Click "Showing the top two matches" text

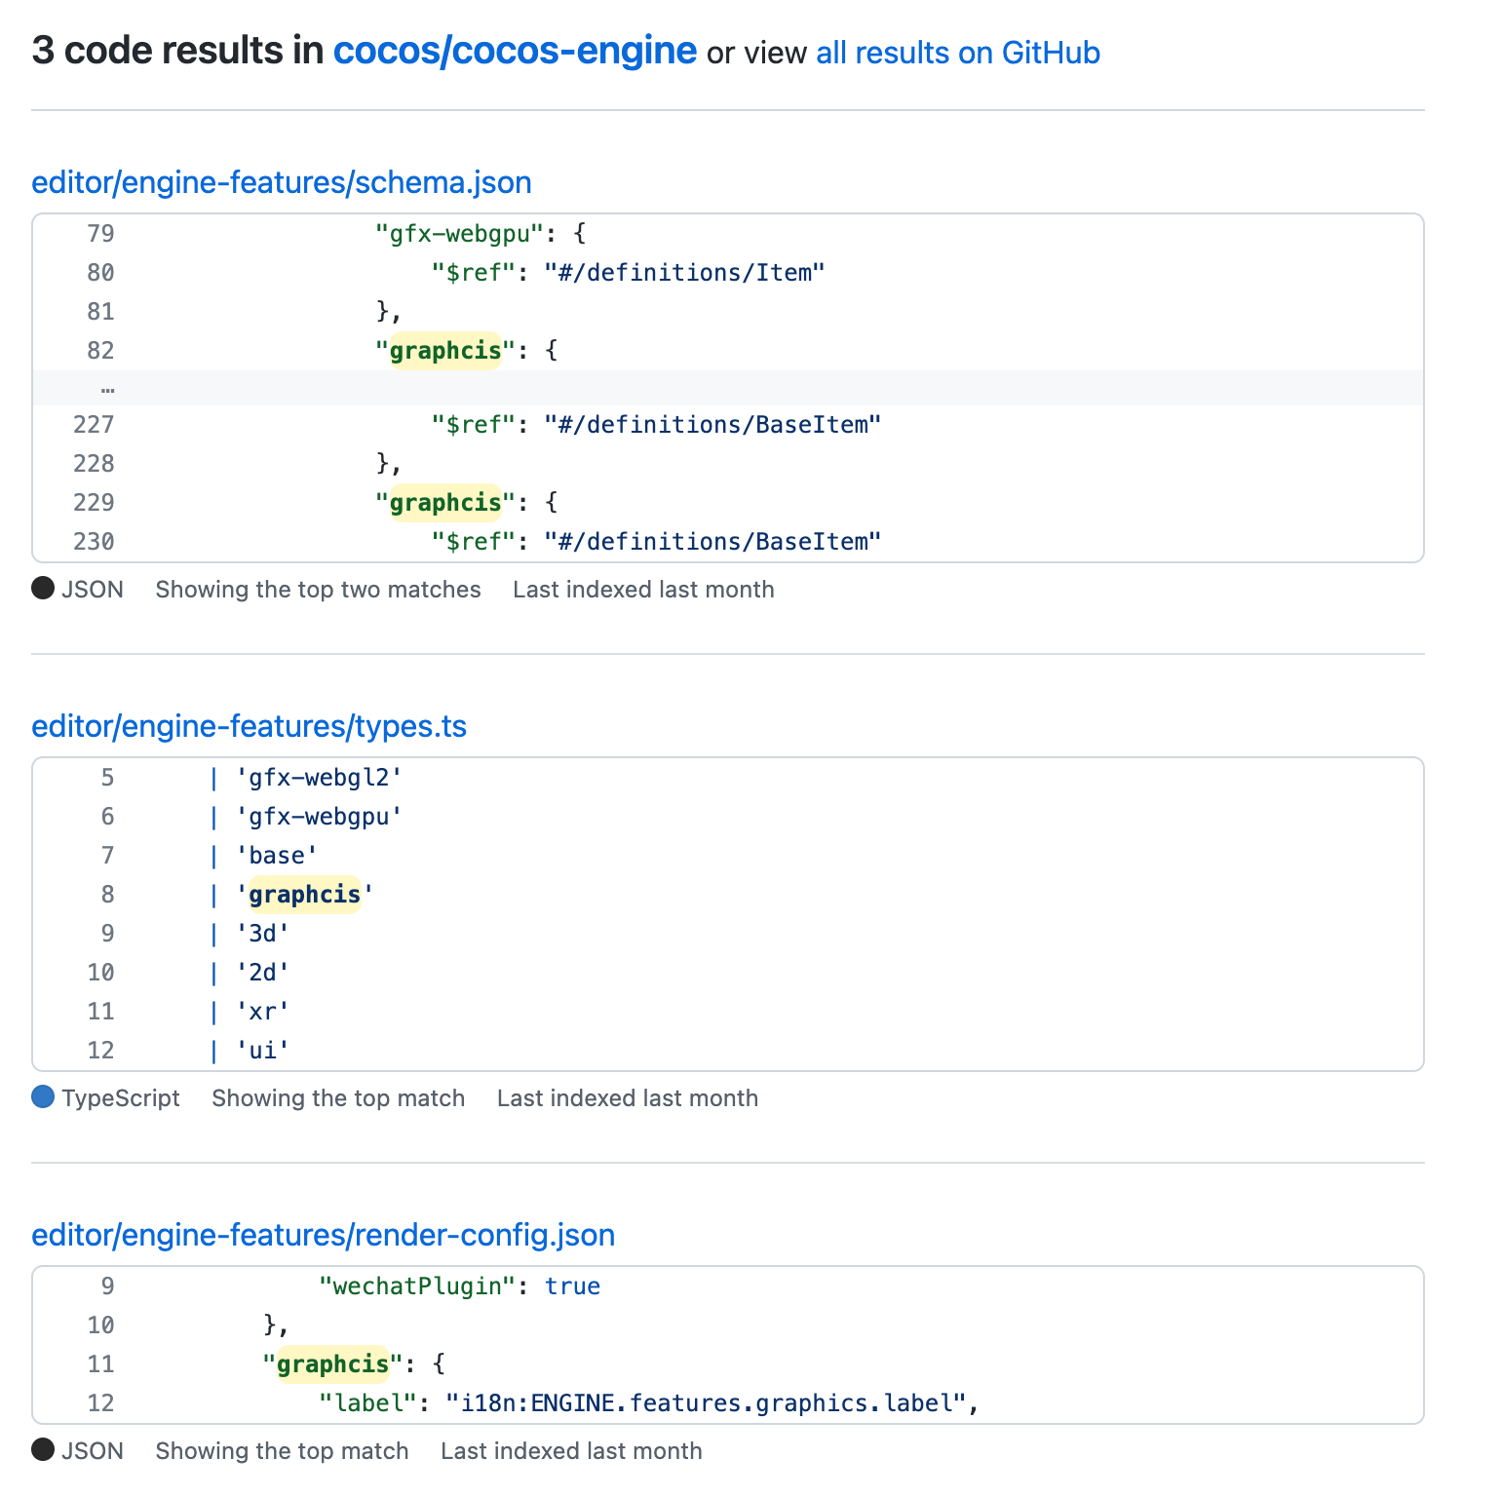(318, 590)
